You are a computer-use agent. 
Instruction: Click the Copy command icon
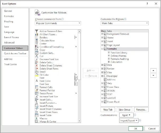pos(37,50)
